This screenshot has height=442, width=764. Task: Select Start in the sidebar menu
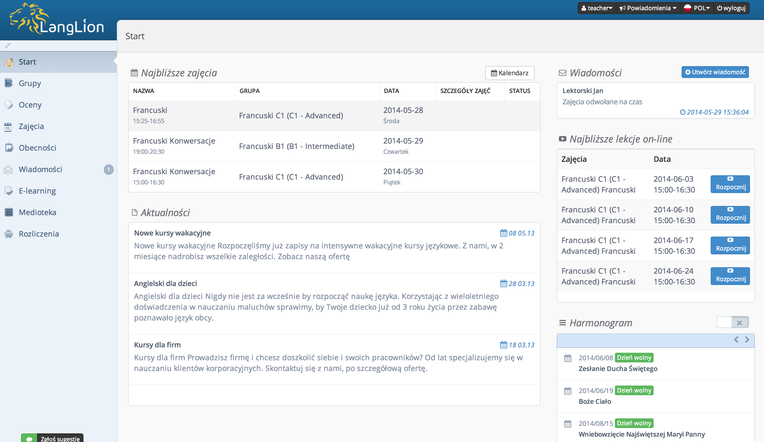27,62
